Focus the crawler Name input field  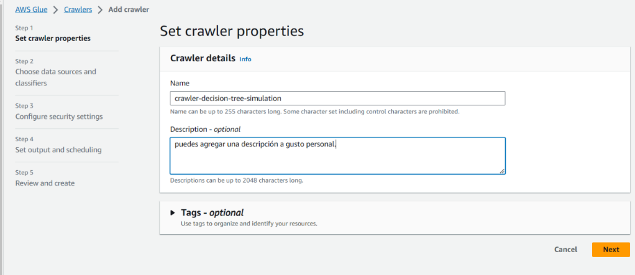[337, 98]
